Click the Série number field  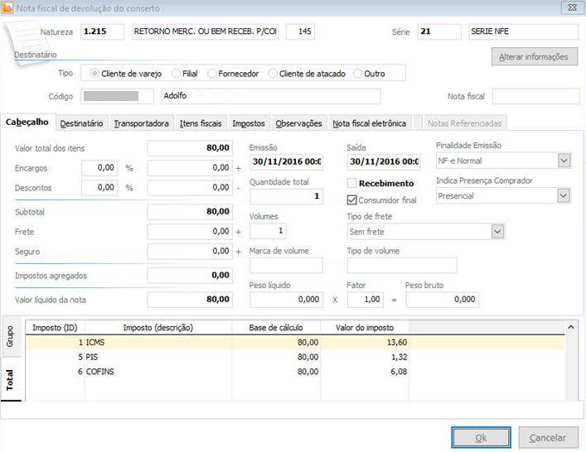(439, 31)
